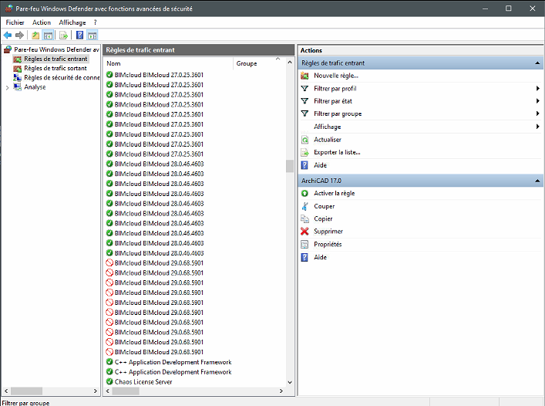
Task: Click the red X Supprimer icon
Action: pos(304,232)
